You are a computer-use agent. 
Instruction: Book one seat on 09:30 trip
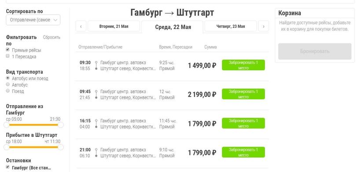(x=243, y=65)
